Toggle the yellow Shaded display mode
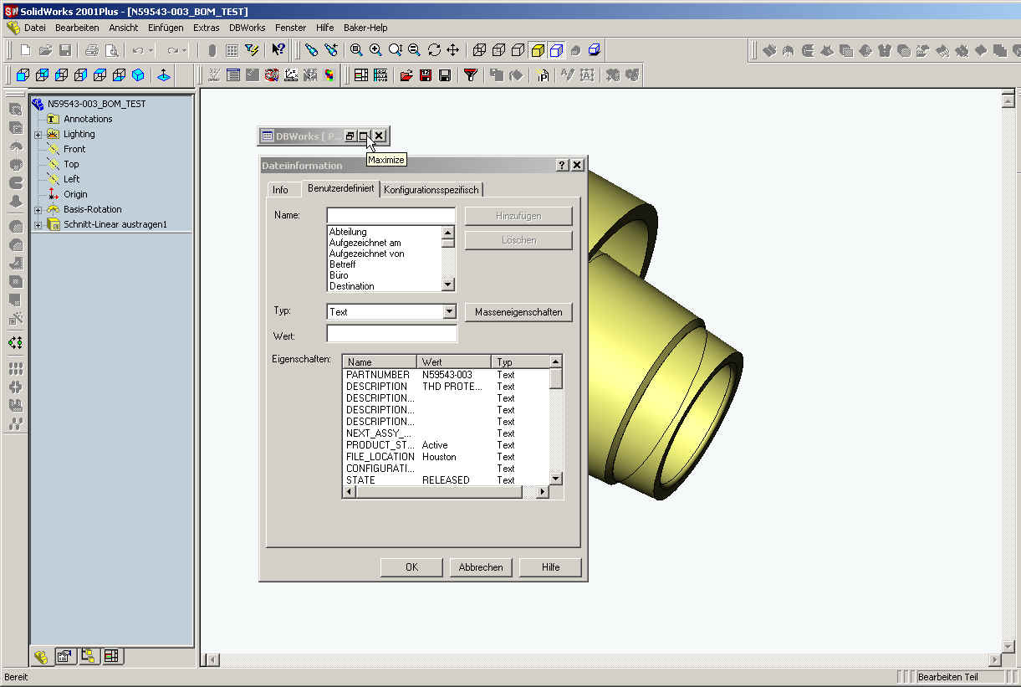The image size is (1021, 687). 538,50
